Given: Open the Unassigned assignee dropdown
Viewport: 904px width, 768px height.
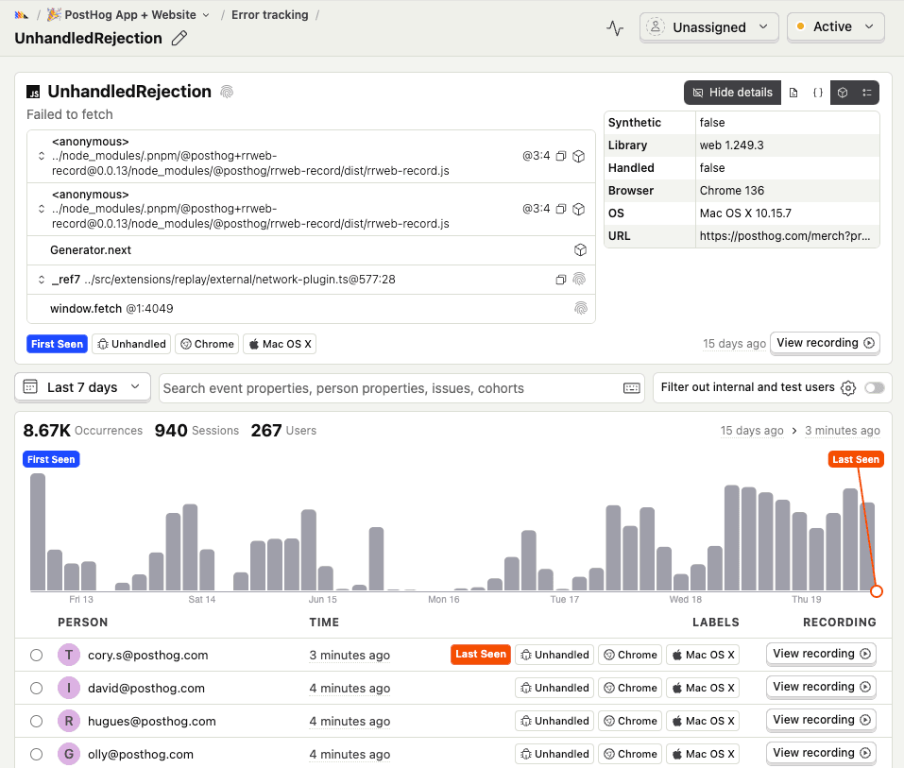Looking at the screenshot, I should (x=708, y=27).
